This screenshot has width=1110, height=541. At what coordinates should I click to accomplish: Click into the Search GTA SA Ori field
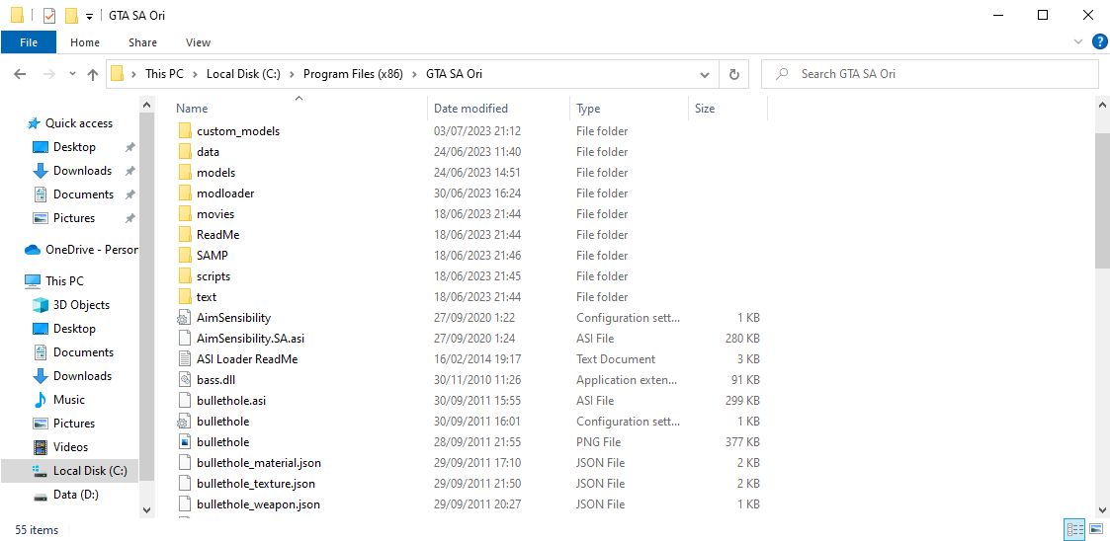pos(930,73)
